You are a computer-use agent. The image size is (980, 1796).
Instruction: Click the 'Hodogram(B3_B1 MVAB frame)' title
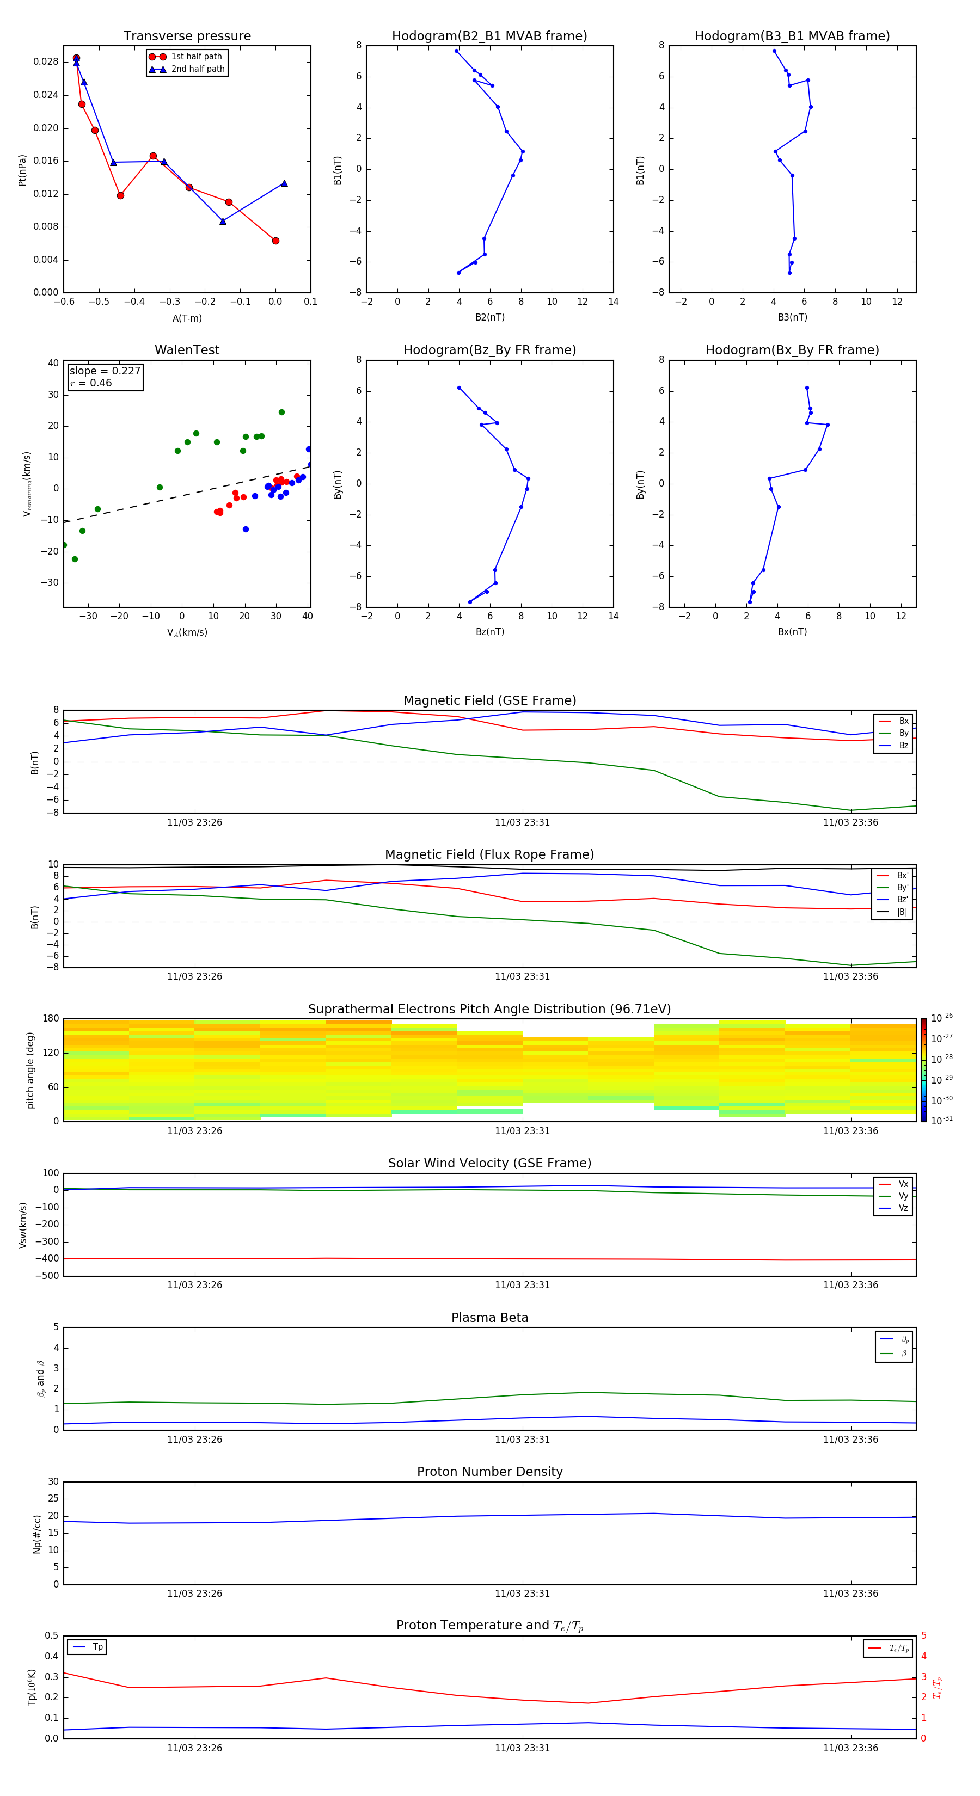pyautogui.click(x=792, y=35)
